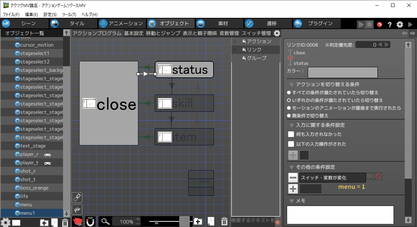Screen dimensions: 417x227
Task: Click the gear icon beside スイッチ管理 tab
Action: [x=277, y=33]
